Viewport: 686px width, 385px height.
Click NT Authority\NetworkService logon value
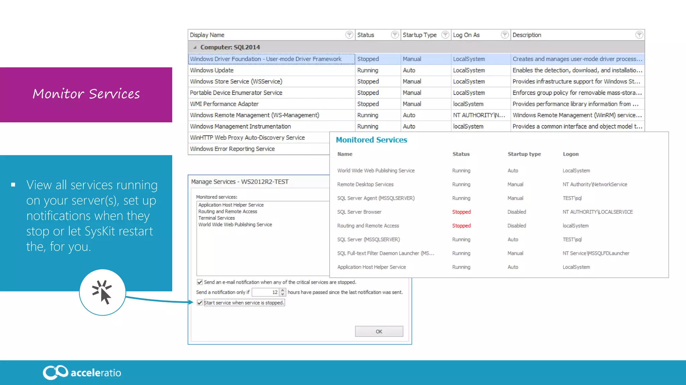[595, 184]
